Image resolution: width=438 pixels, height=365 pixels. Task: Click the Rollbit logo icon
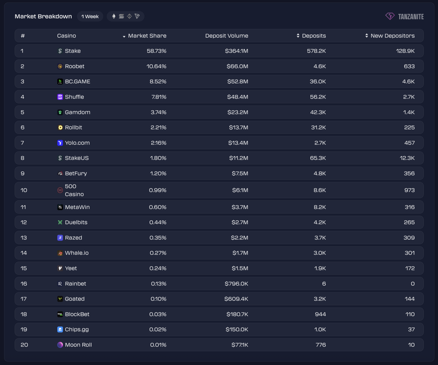60,127
